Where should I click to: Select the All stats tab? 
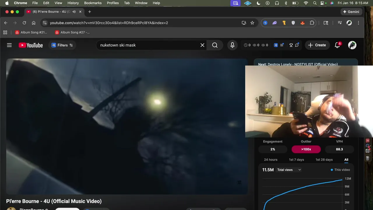click(346, 160)
